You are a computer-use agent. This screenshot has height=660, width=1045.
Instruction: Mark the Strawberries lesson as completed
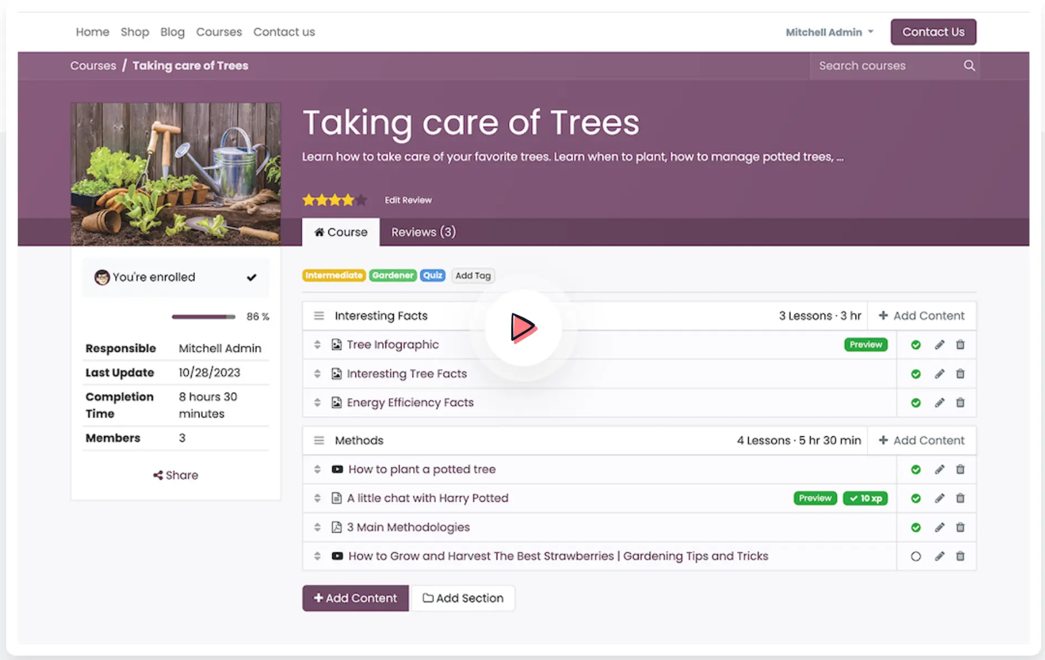point(916,556)
